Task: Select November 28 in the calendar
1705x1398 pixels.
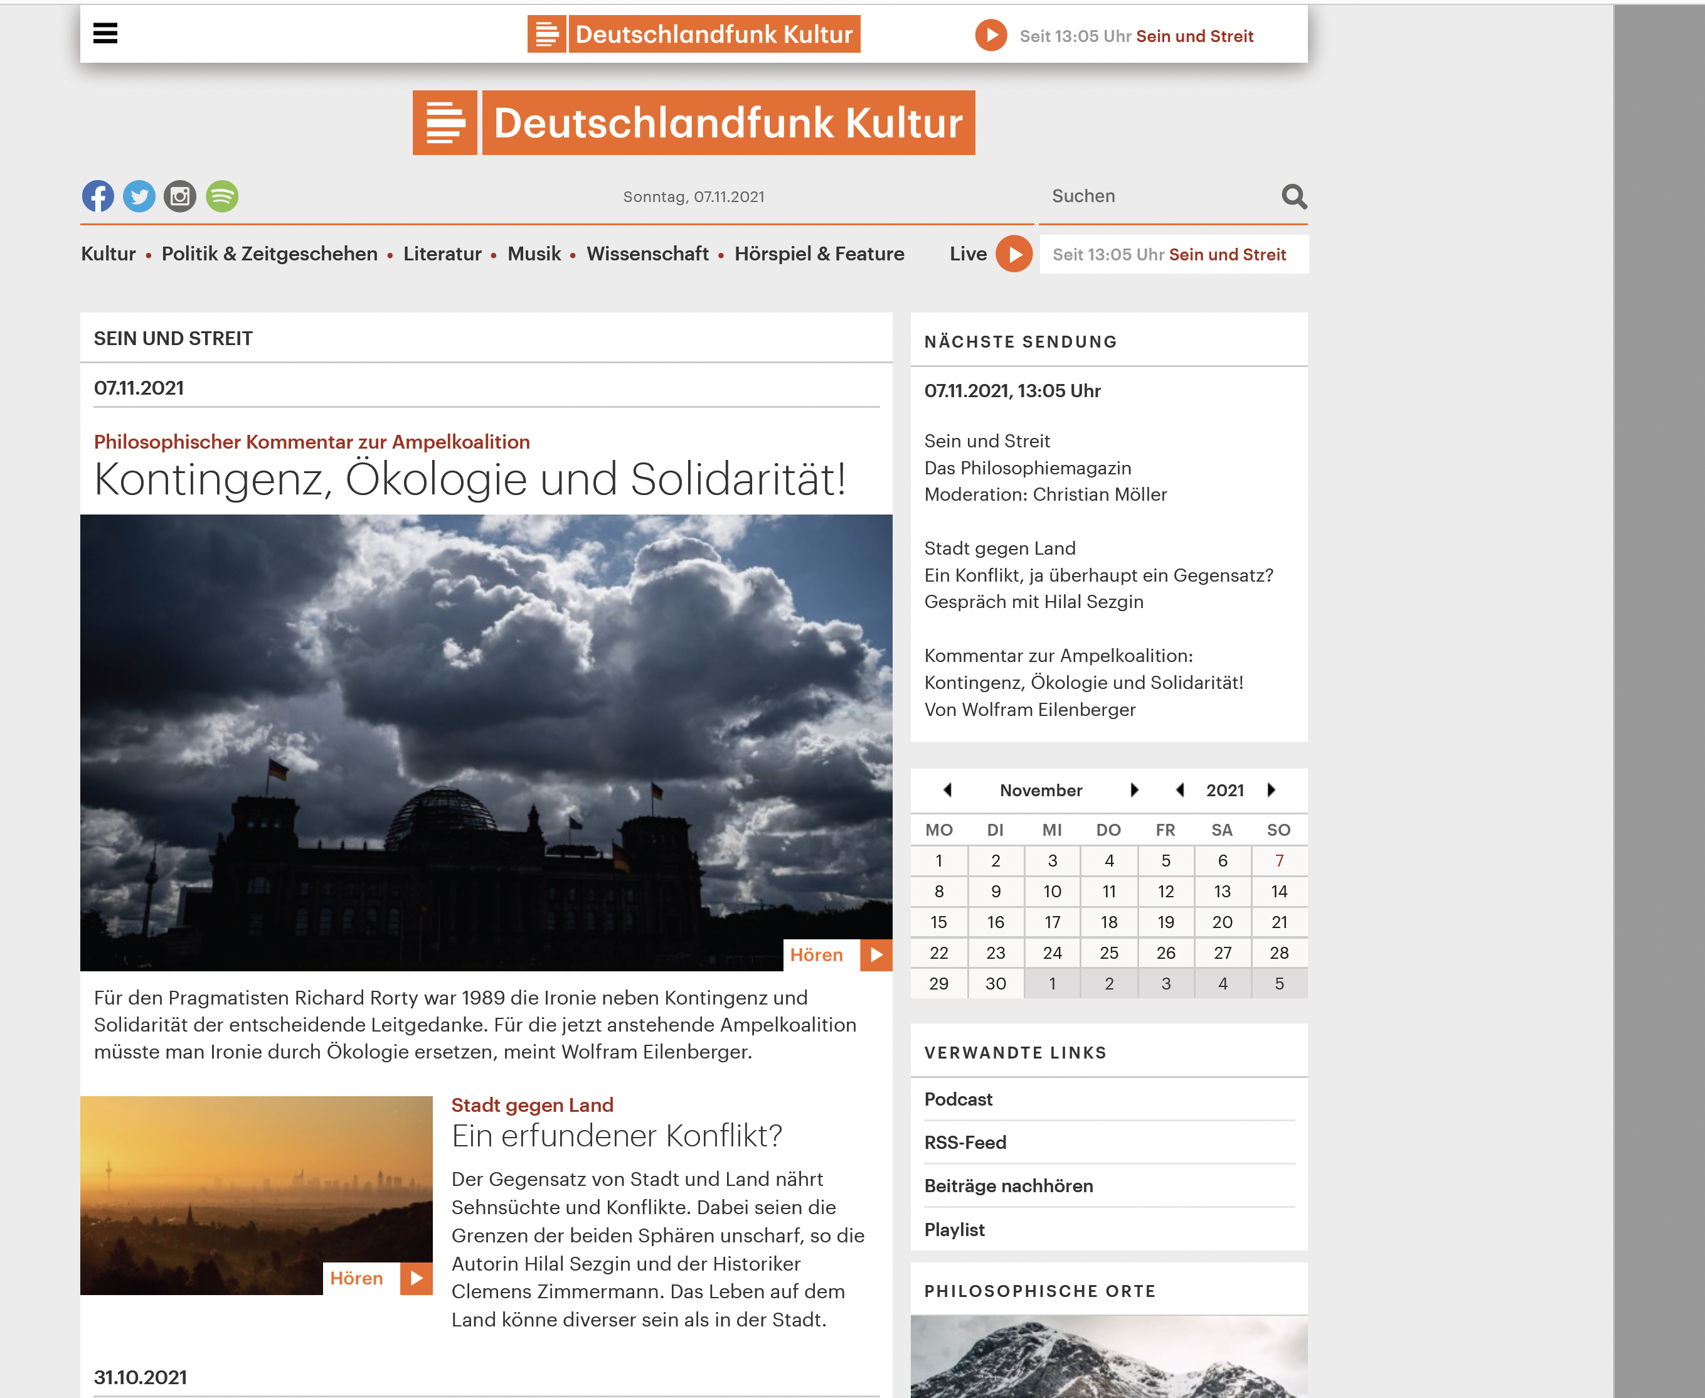Action: pyautogui.click(x=1279, y=952)
